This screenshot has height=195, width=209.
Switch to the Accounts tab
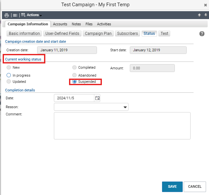[60, 24]
